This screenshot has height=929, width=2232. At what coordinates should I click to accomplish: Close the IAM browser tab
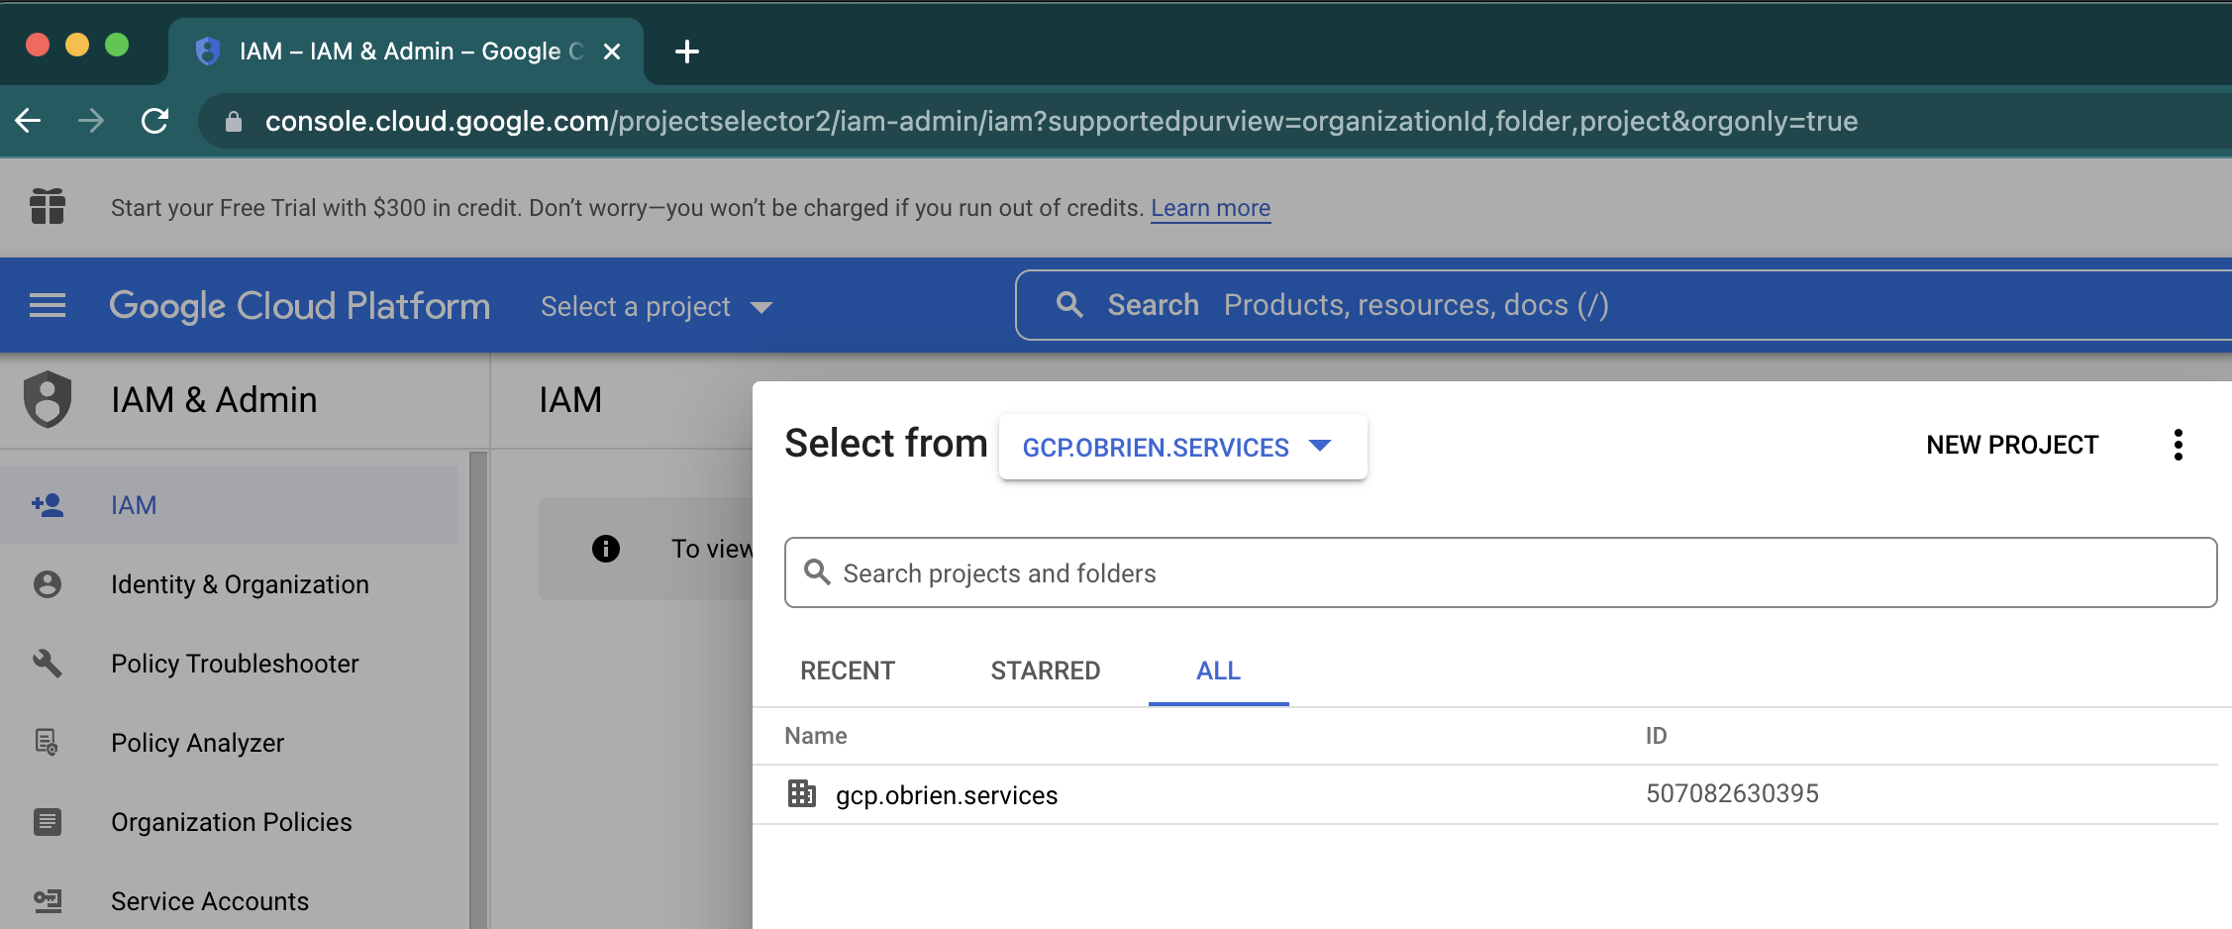click(612, 52)
